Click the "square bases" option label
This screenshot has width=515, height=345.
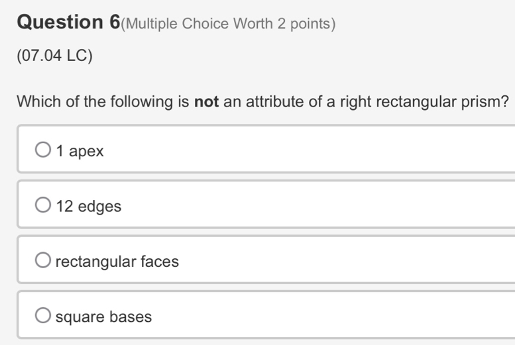point(103,317)
